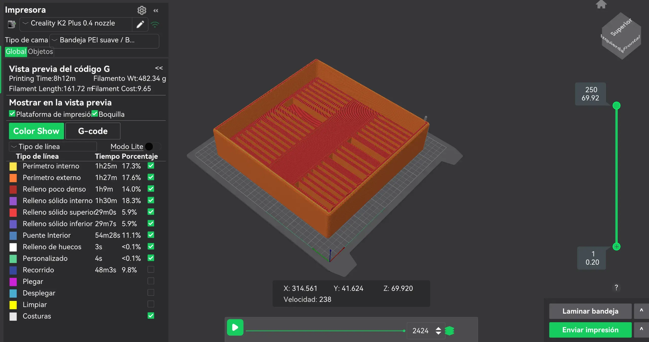
Task: Click the Wi-Fi connection status icon
Action: (x=155, y=24)
